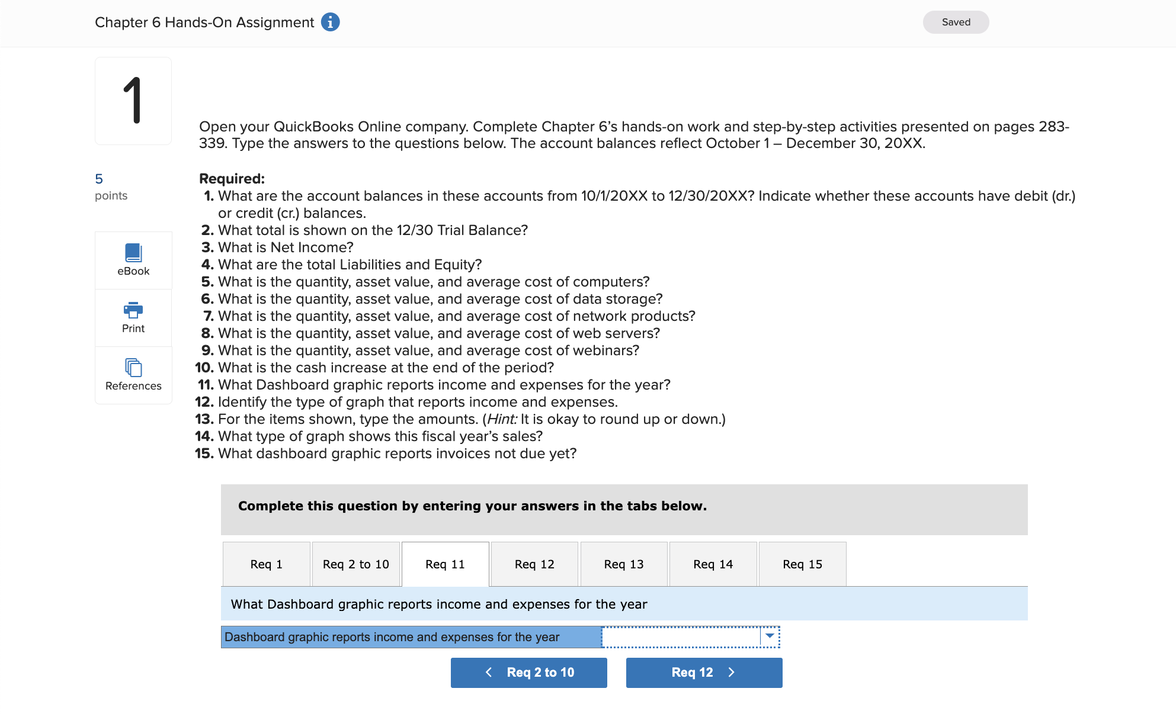Click the blank answer field for dashboard graphic
The width and height of the screenshot is (1176, 714).
(681, 637)
